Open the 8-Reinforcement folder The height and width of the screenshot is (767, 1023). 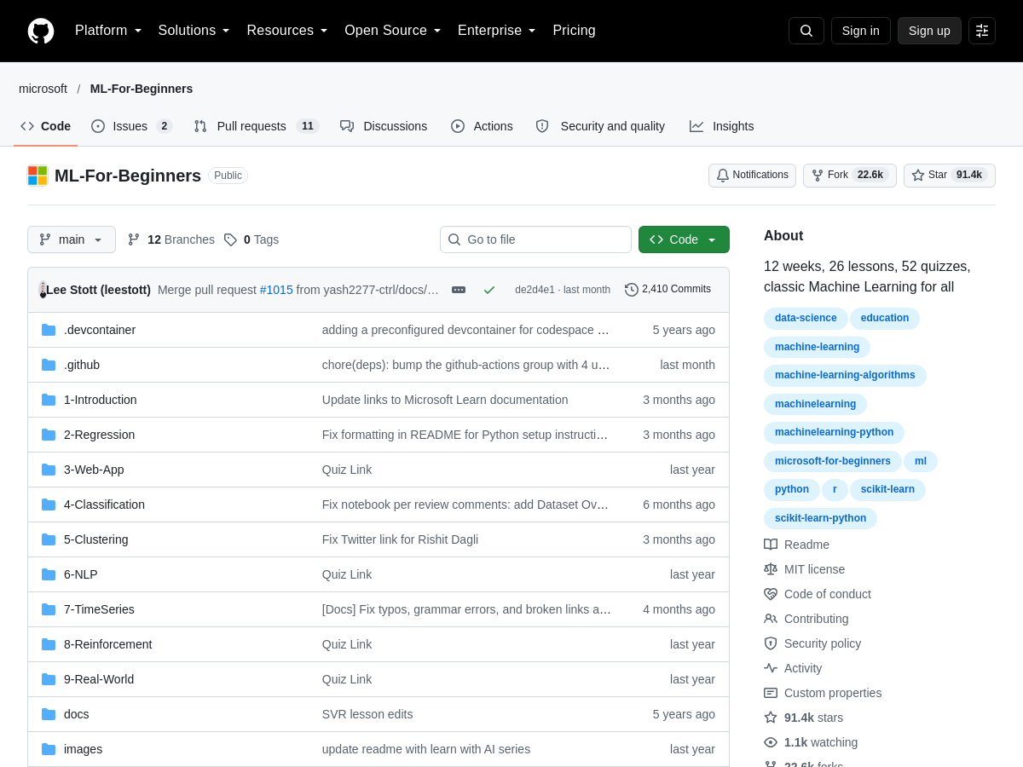(x=108, y=644)
